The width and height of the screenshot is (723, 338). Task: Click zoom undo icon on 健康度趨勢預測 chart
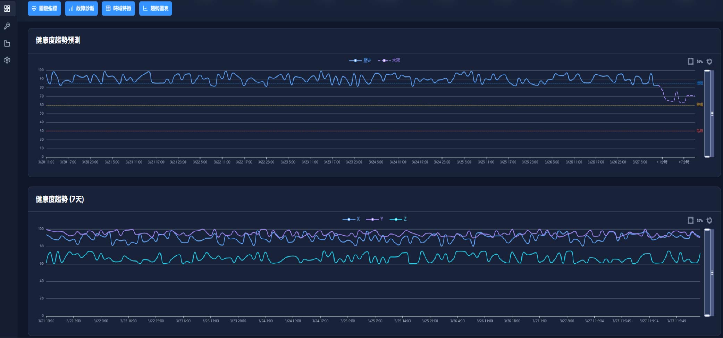point(700,61)
